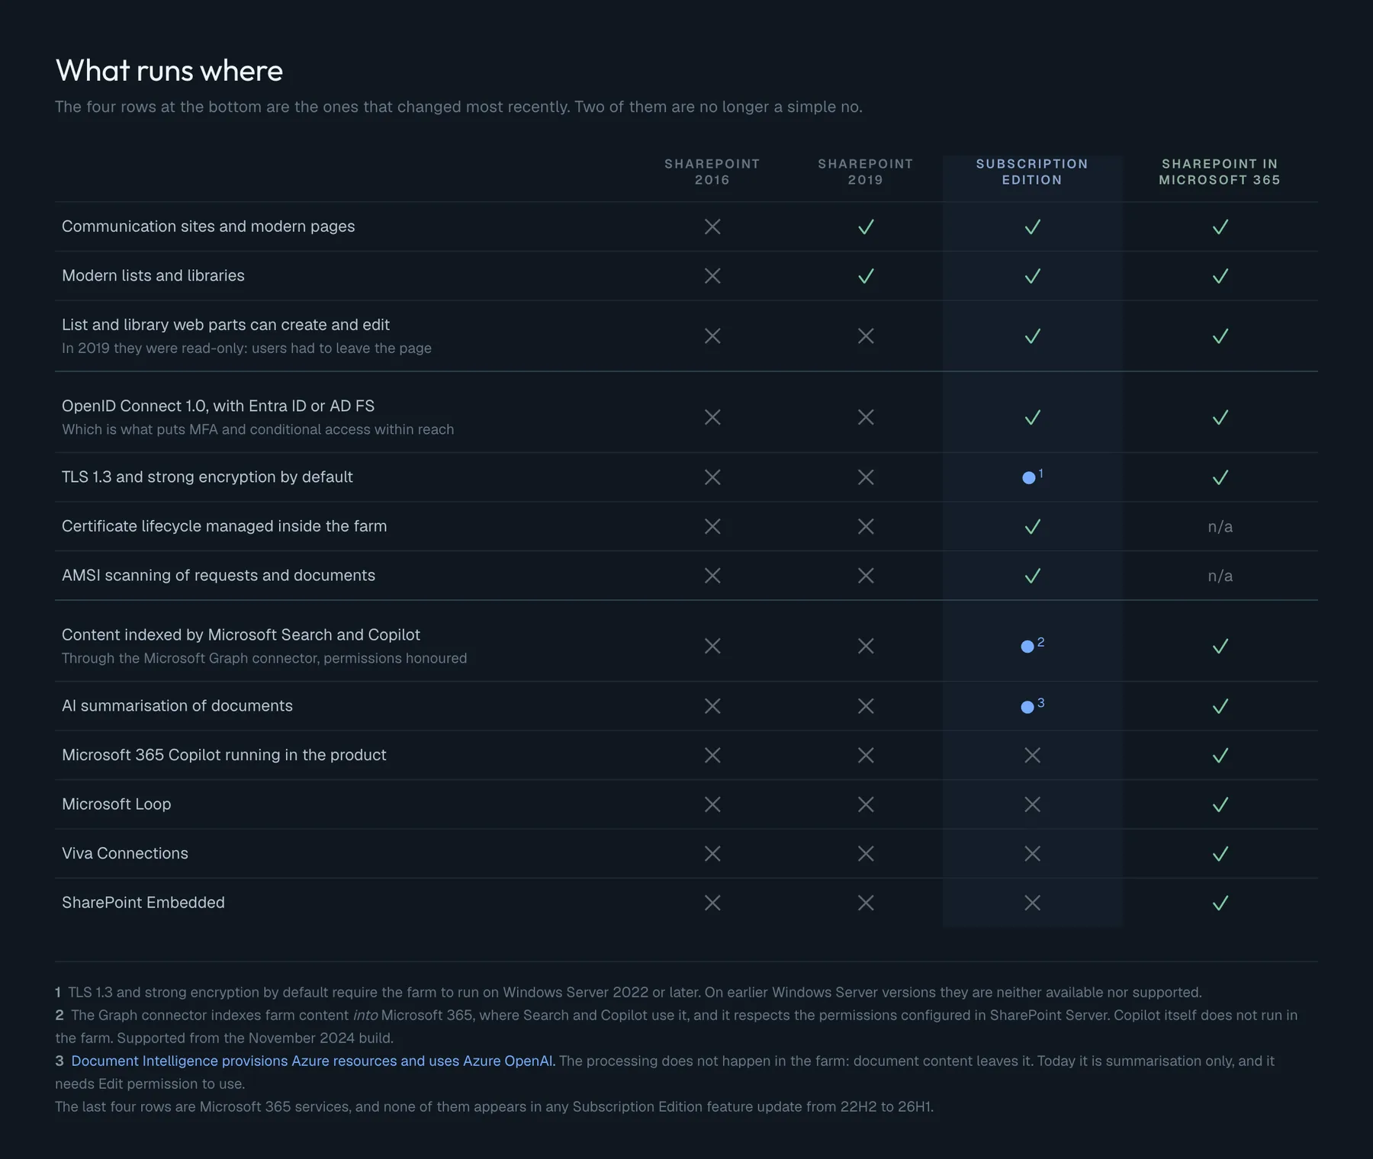Click the note about MFA and conditional access
Viewport: 1373px width, 1159px height.
tap(258, 429)
